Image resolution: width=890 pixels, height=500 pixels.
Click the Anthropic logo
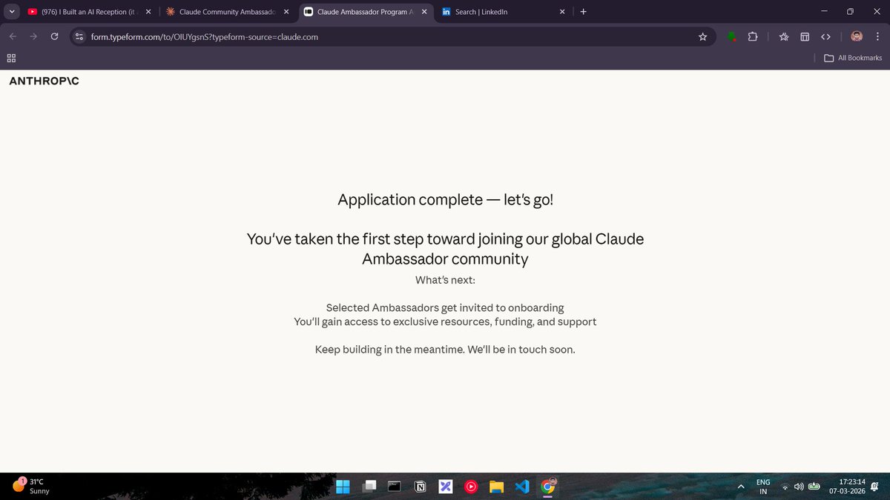coord(44,81)
